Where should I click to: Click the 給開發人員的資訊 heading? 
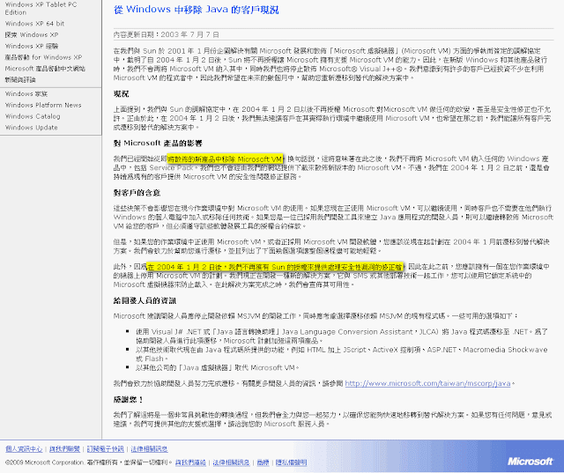[x=145, y=301]
